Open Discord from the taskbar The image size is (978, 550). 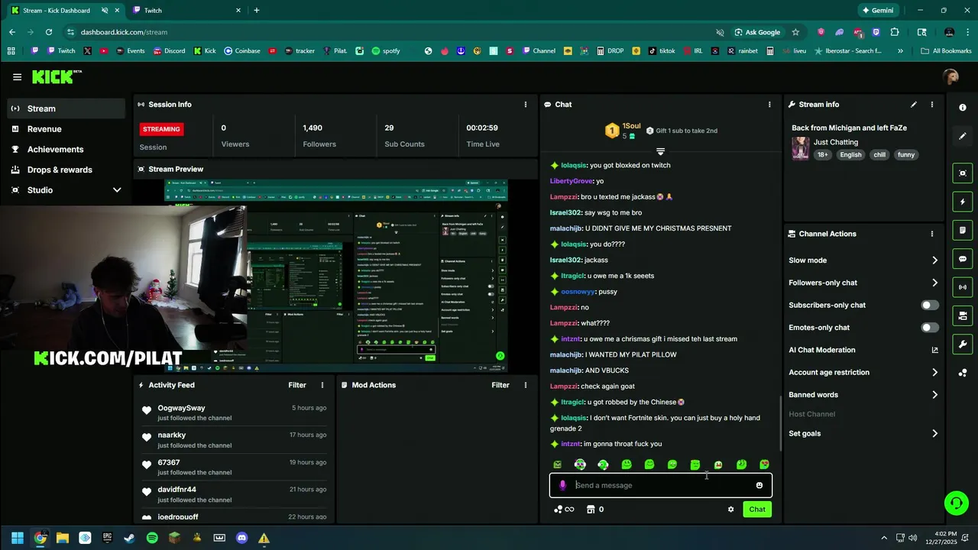click(x=242, y=538)
